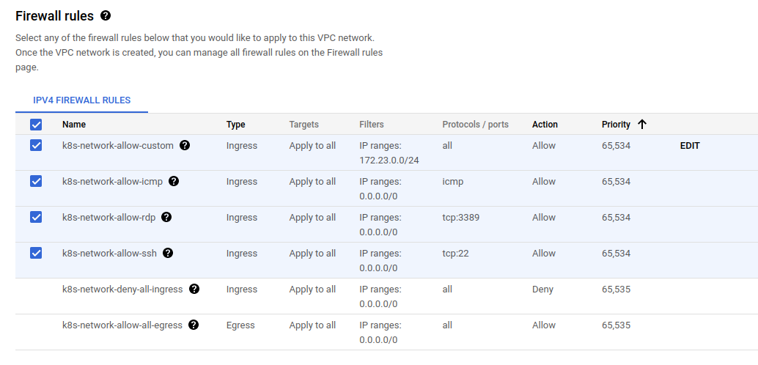Show help for k8s-network-allow-custom rule
Screen dimensions: 758x365
185,145
